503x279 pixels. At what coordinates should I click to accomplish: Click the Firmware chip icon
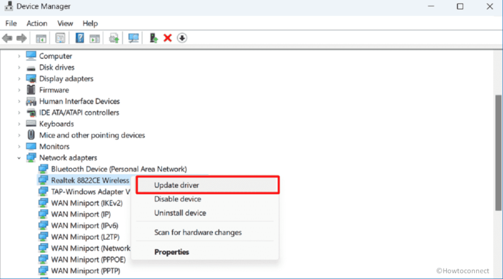point(31,90)
